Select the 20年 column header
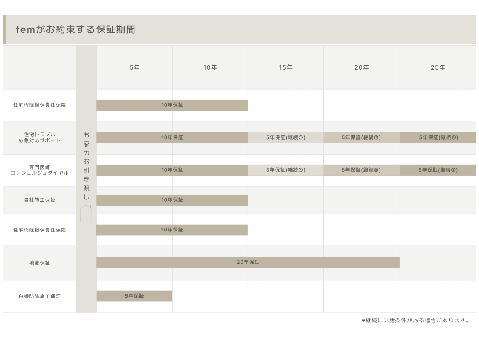 click(x=361, y=67)
